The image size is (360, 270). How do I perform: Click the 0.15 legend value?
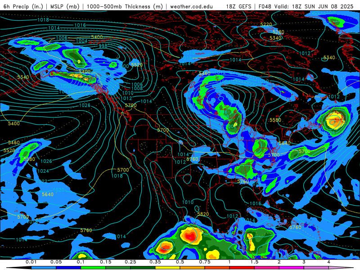(x=106, y=262)
